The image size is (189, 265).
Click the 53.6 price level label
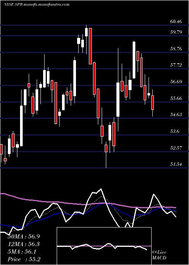(x=175, y=131)
